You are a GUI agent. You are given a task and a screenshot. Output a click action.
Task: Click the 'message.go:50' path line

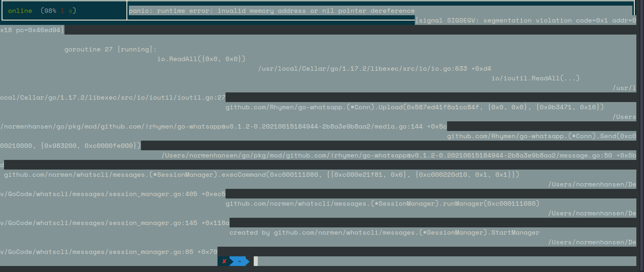coord(399,155)
